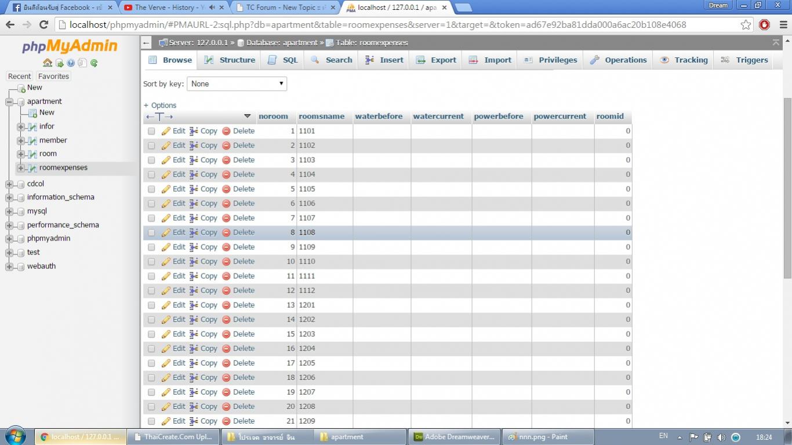Open the Sort by key dropdown
The image size is (792, 445).
[x=237, y=83]
